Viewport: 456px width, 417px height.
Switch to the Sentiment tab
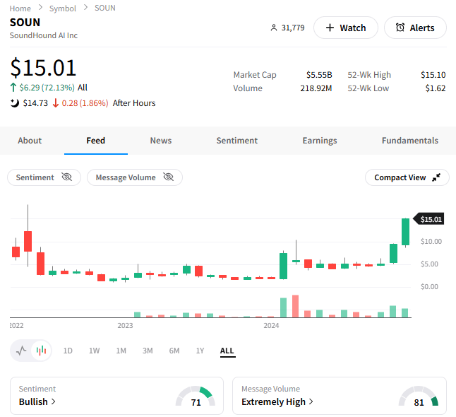pyautogui.click(x=237, y=141)
